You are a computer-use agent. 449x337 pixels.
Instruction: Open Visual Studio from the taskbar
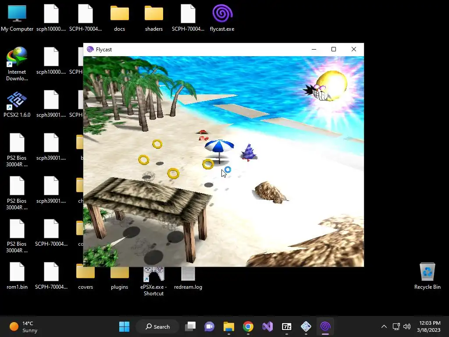tap(267, 326)
